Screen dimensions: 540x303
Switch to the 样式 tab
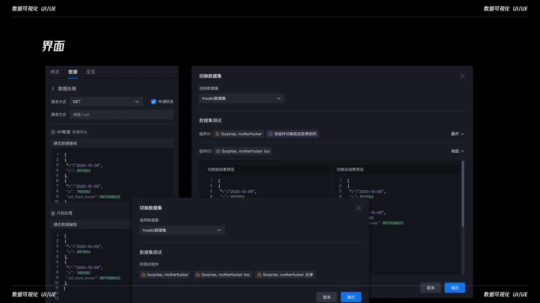pos(55,72)
